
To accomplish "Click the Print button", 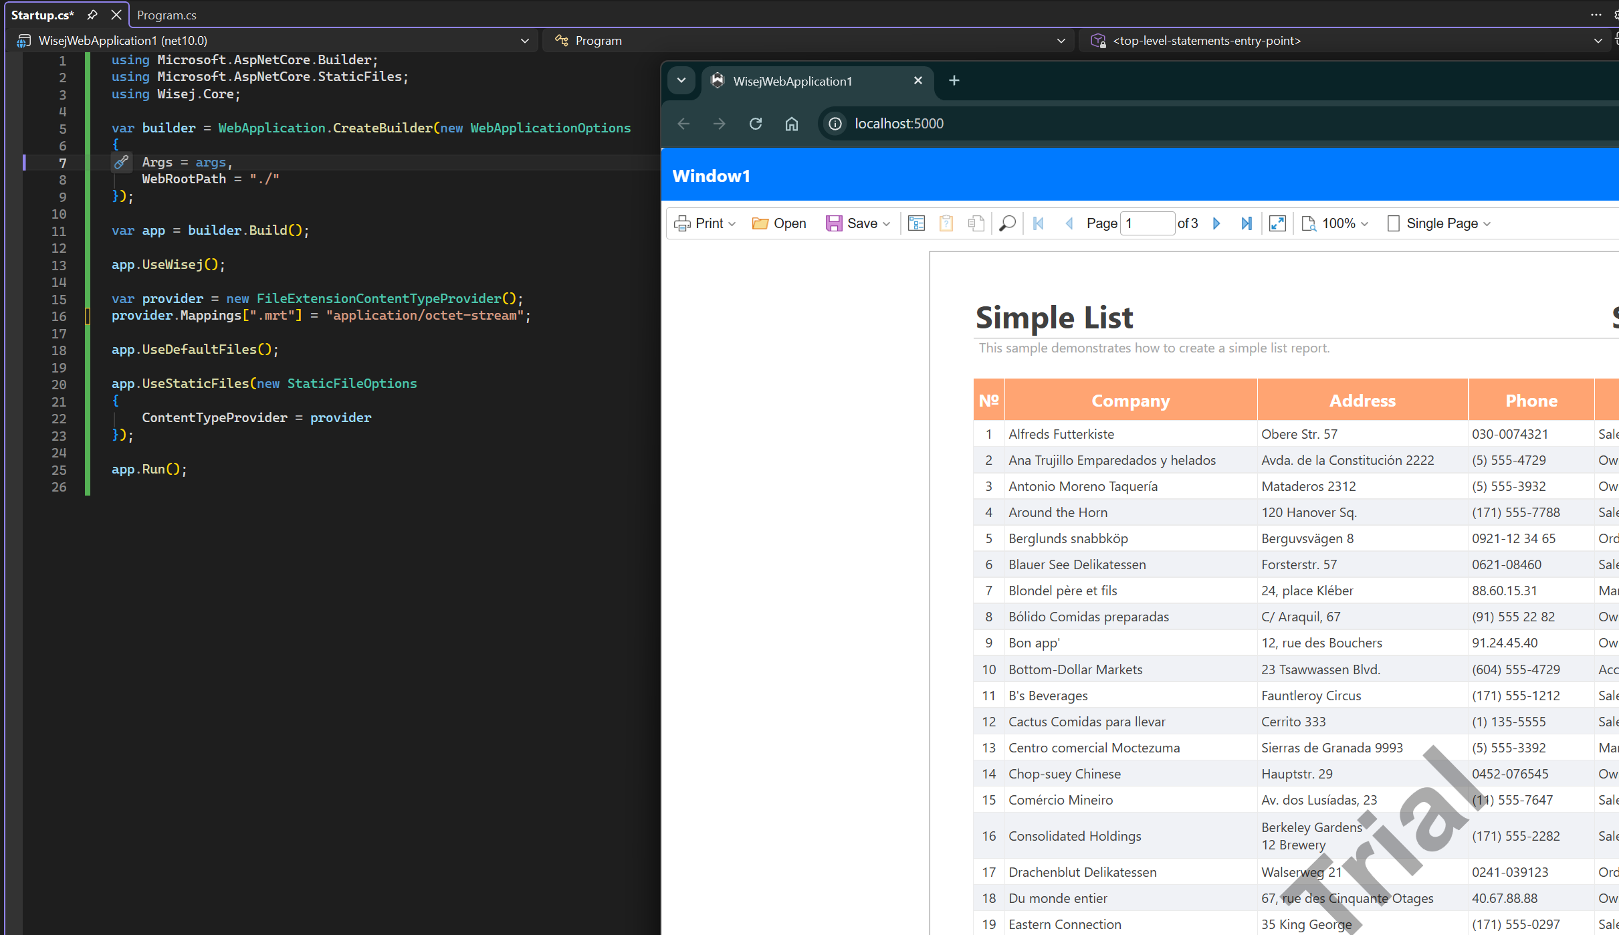I will 702,223.
